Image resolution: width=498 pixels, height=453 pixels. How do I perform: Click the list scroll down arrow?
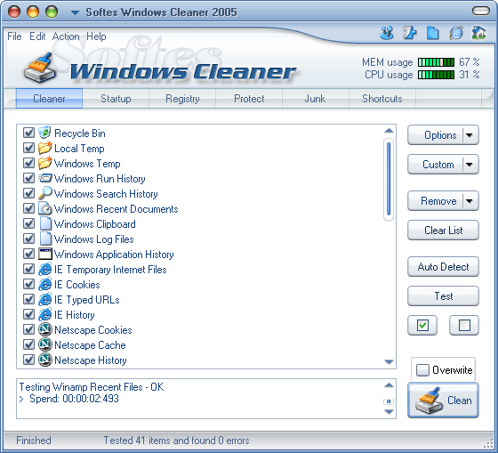(389, 361)
